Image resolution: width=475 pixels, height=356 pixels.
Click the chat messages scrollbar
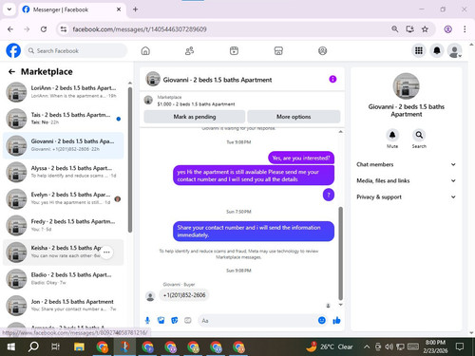point(341,253)
